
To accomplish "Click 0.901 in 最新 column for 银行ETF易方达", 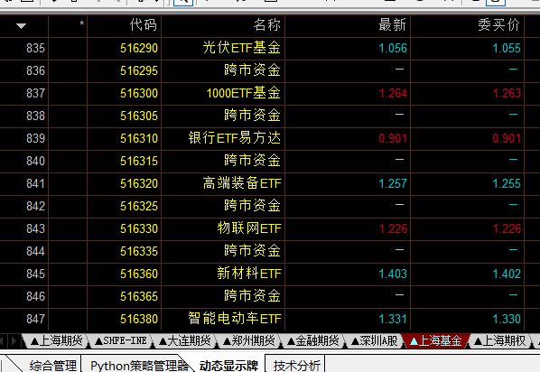I will (393, 138).
